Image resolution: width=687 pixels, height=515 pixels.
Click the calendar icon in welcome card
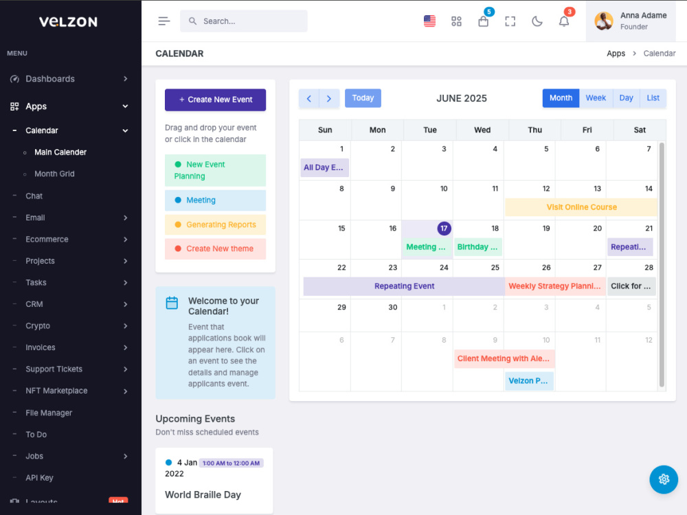coord(172,303)
